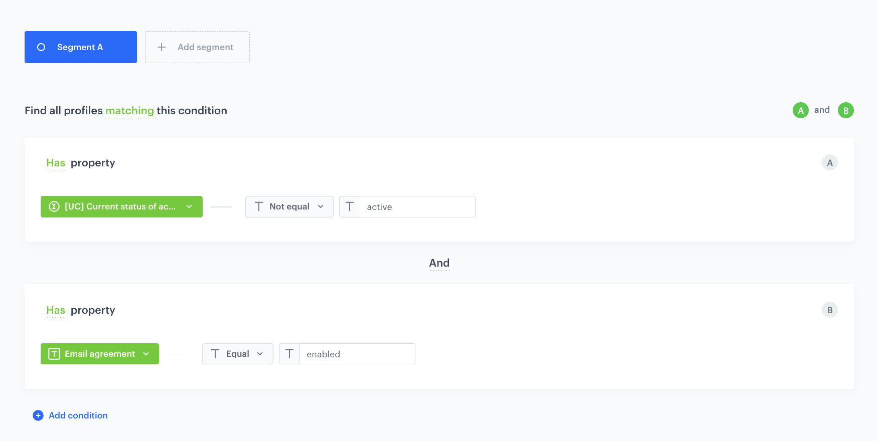
Task: Expand the Email agreement attribute dropdown
Action: coord(146,354)
